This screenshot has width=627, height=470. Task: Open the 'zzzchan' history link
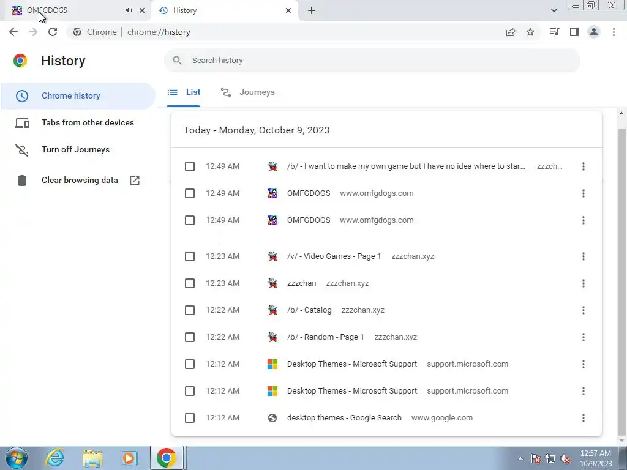(x=301, y=283)
